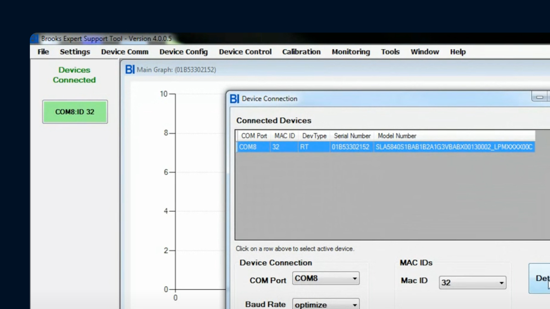Open the Device Config menu

pos(183,52)
